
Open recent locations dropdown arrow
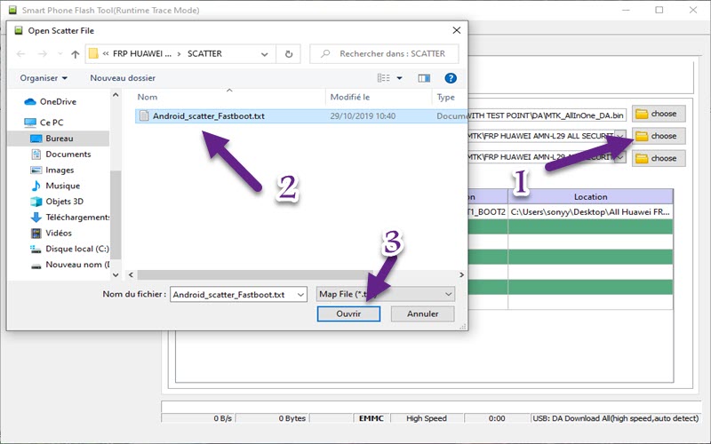coord(60,54)
